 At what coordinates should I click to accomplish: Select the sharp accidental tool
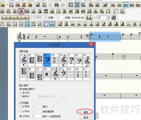135,24
